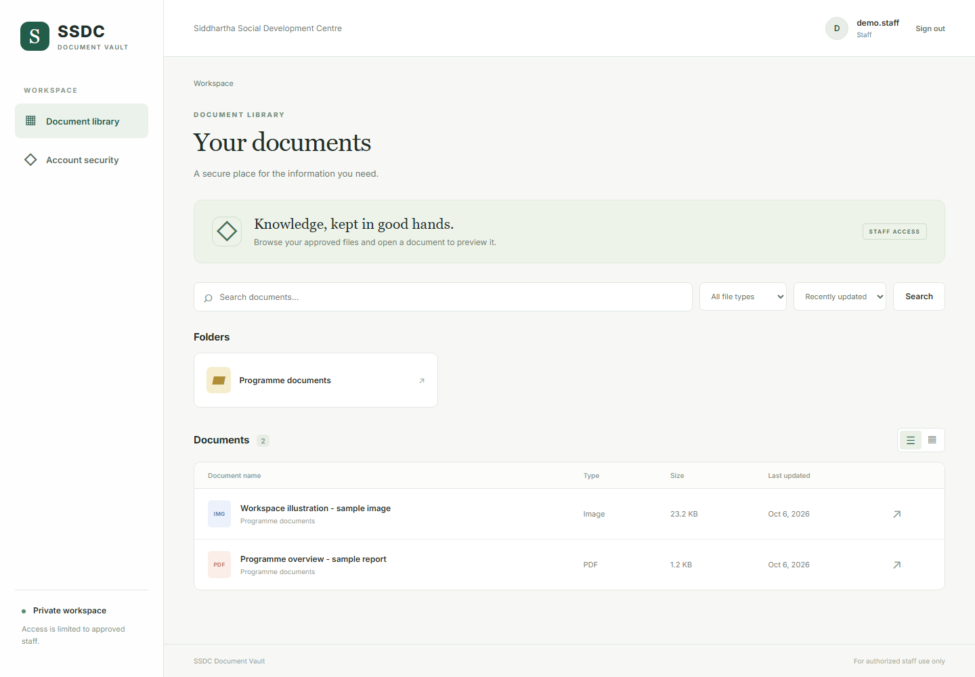This screenshot has width=975, height=677.
Task: Switch to grid view layout
Action: (x=932, y=440)
